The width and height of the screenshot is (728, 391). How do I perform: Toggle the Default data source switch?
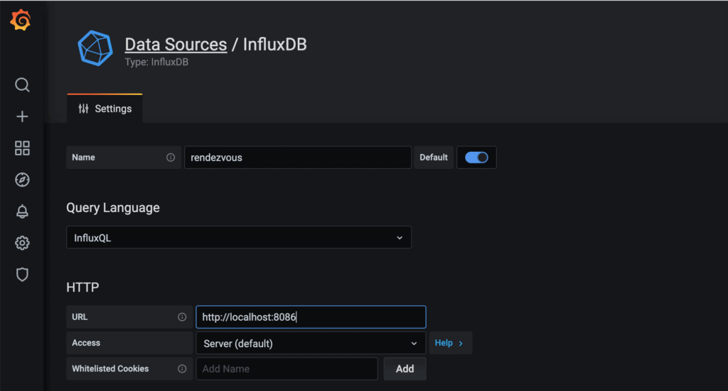pos(476,158)
